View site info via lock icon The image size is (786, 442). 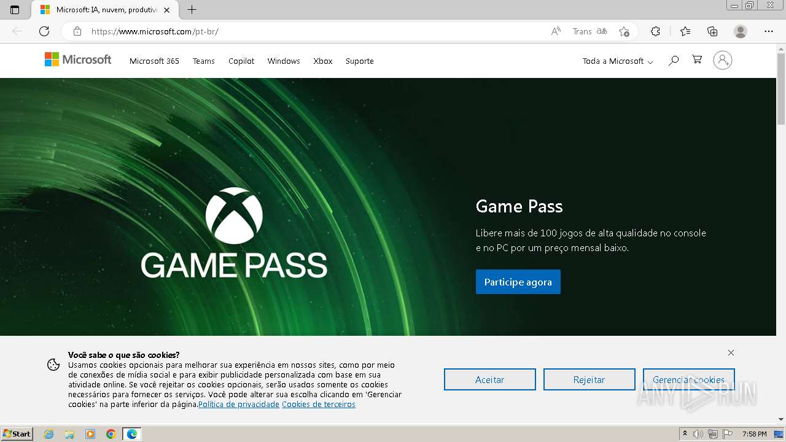pos(77,31)
